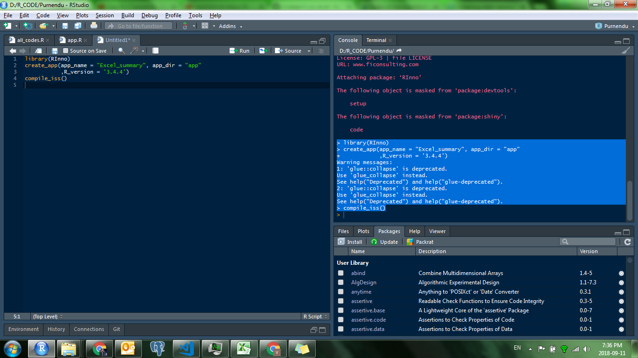Click the Open File folder icon
Screen dimensions: 638x358
coord(43,26)
